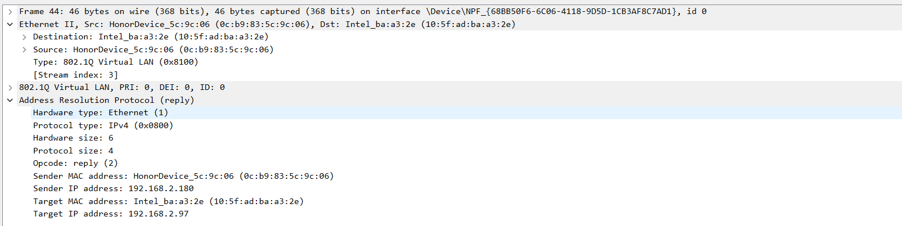This screenshot has height=226, width=902.
Task: Select the Hardware size 6 row
Action: 73,138
